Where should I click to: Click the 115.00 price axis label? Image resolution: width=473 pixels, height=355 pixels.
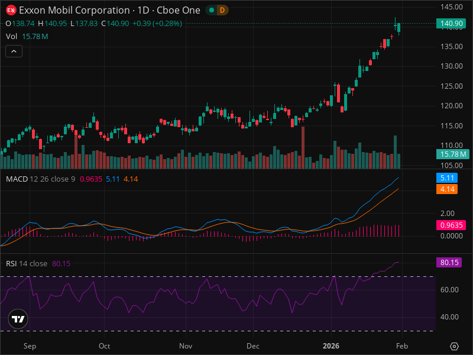pos(451,126)
